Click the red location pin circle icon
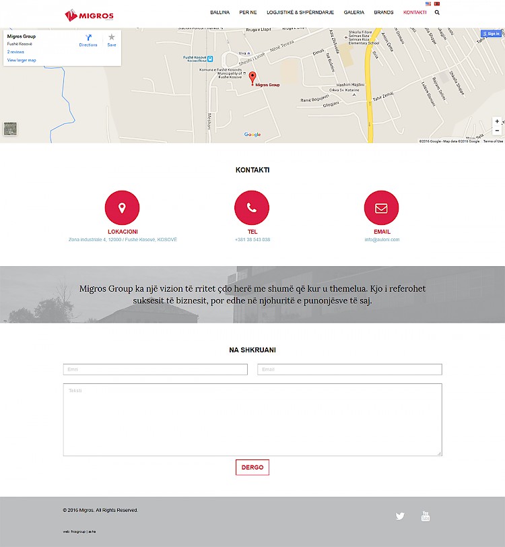Screen dimensions: 505x547 click(122, 207)
